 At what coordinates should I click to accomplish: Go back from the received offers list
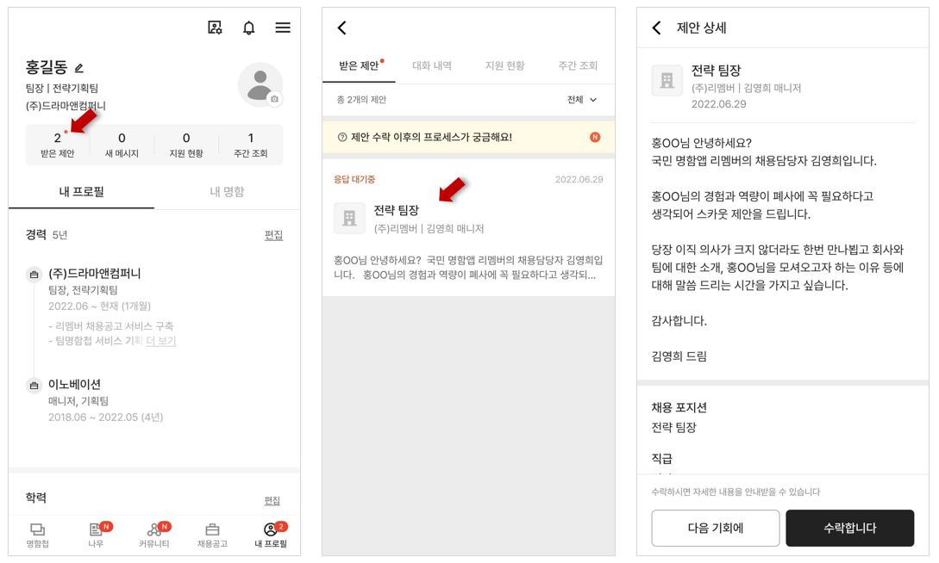pyautogui.click(x=342, y=28)
